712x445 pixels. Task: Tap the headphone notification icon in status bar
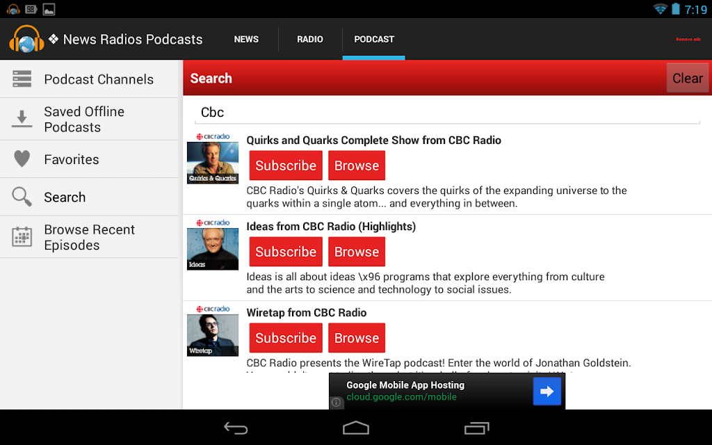tap(13, 9)
